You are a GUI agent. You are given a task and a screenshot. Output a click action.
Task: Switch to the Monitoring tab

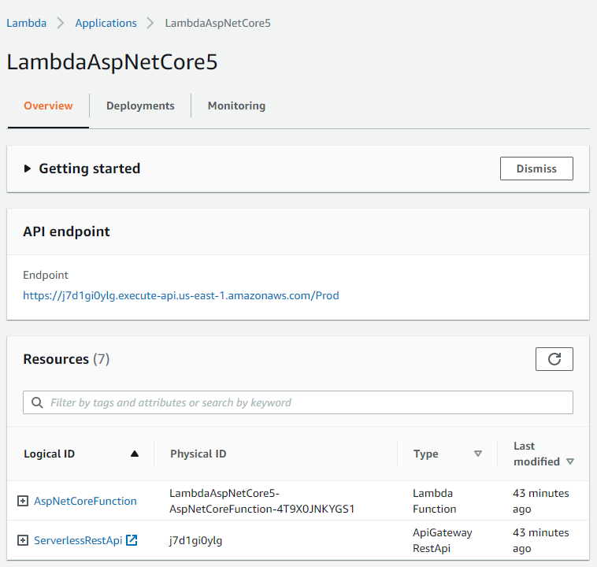(236, 106)
